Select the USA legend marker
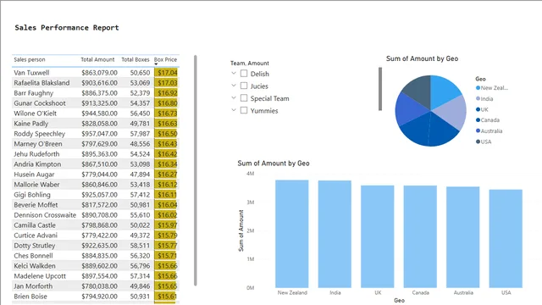Screen dimensions: 542x305 [478, 141]
